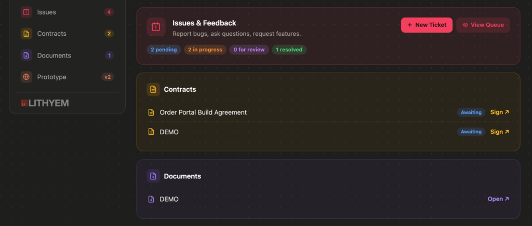This screenshot has width=532, height=226.
Task: Open Prototype in the sidebar
Action: [67, 77]
